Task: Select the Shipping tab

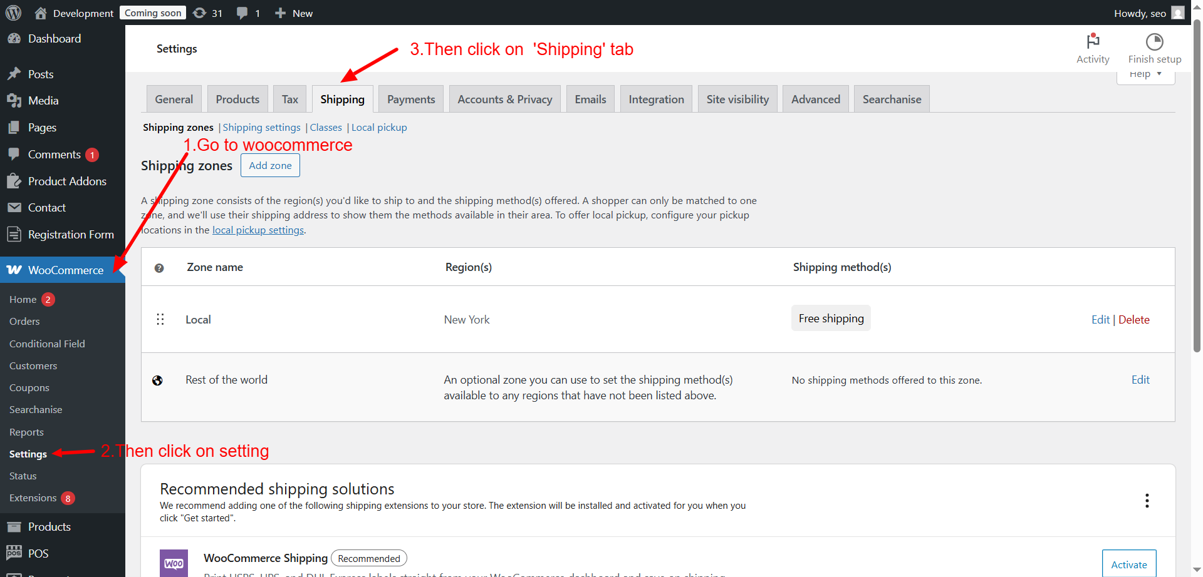Action: (342, 99)
